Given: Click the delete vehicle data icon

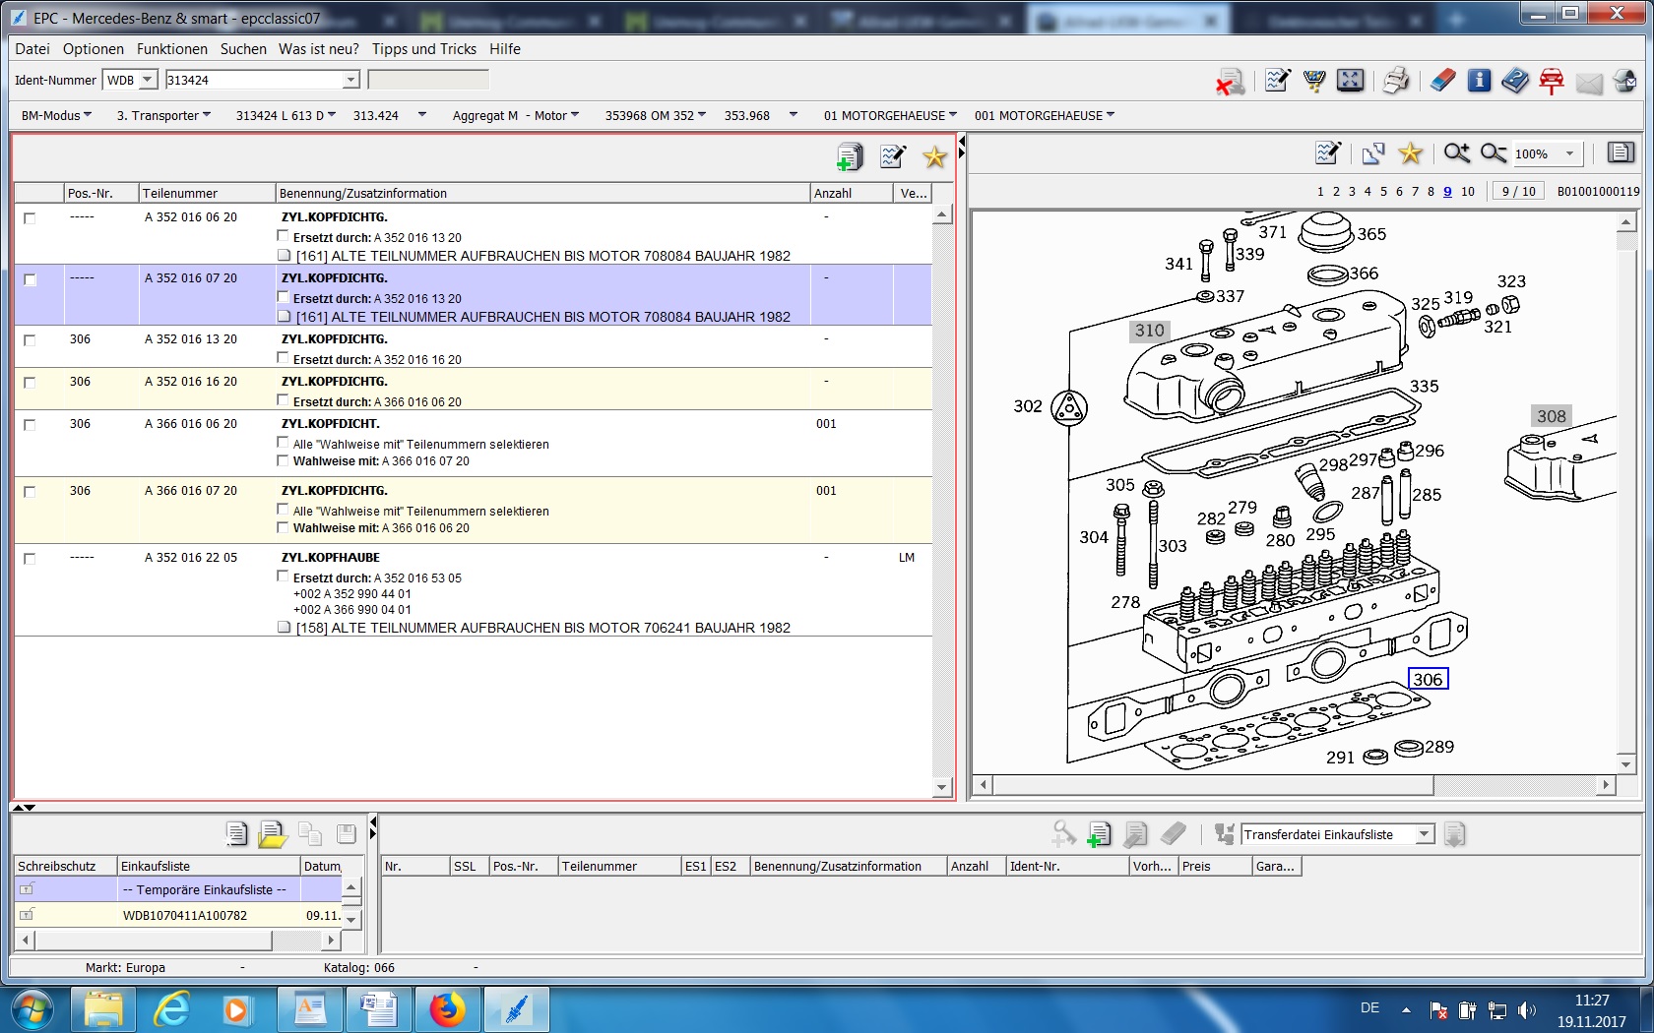Looking at the screenshot, I should pos(1230,82).
